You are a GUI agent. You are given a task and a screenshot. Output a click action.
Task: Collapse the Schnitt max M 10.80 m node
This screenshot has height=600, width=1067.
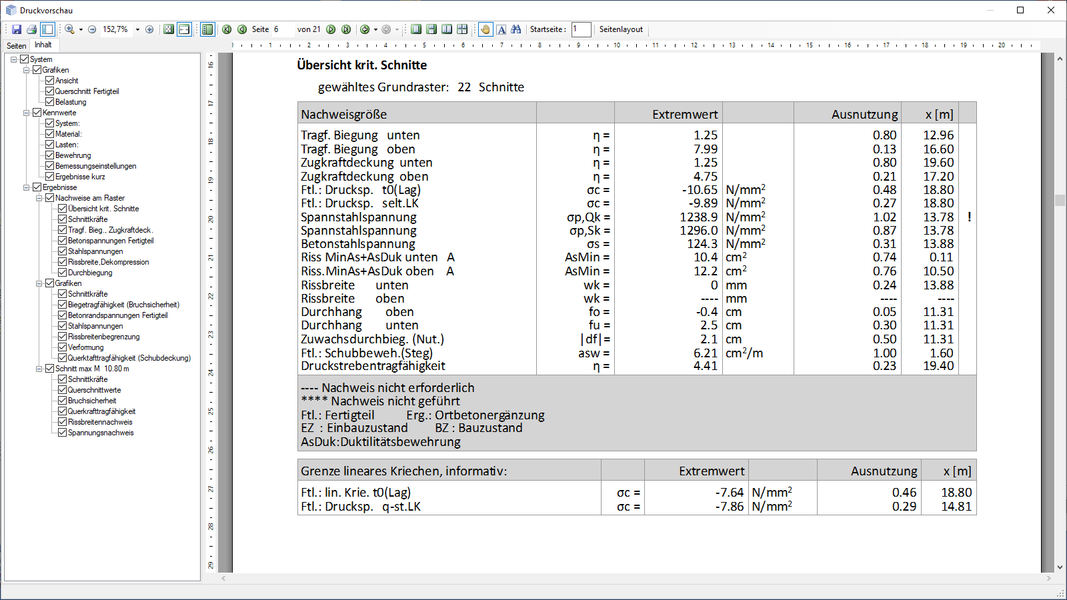click(39, 369)
